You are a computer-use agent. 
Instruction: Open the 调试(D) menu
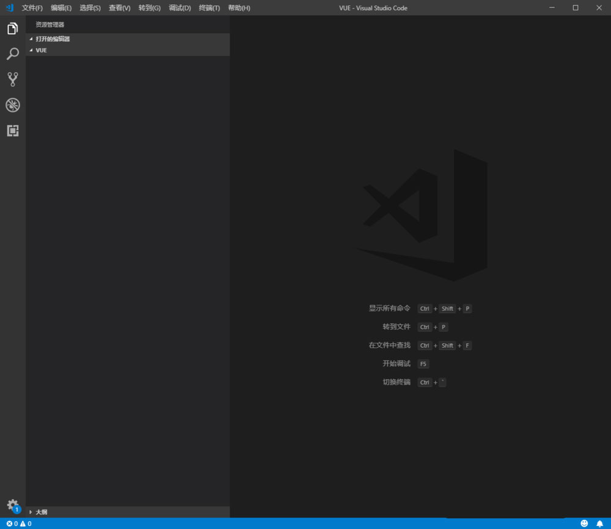click(179, 8)
